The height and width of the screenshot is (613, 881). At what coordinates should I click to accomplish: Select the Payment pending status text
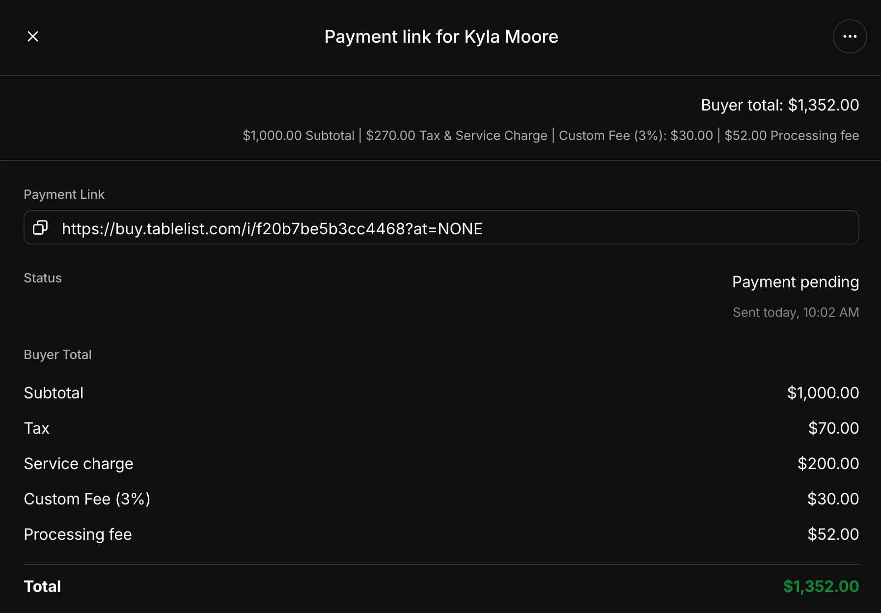[x=796, y=282]
